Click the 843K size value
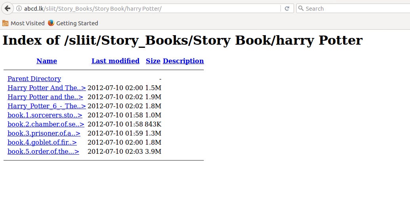The width and height of the screenshot is (410, 198). pos(153,124)
